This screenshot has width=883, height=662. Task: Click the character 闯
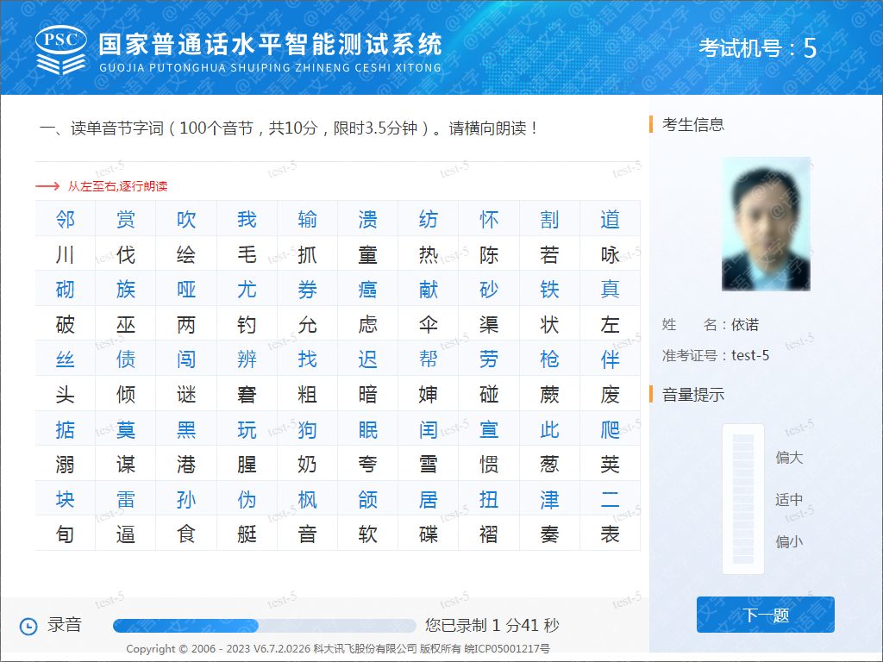[186, 359]
